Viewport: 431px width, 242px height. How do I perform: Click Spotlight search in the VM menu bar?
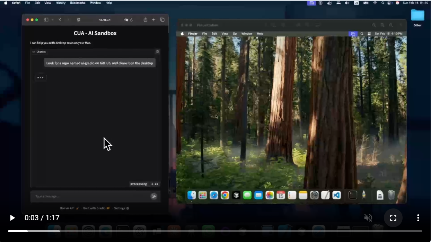pyautogui.click(x=362, y=34)
